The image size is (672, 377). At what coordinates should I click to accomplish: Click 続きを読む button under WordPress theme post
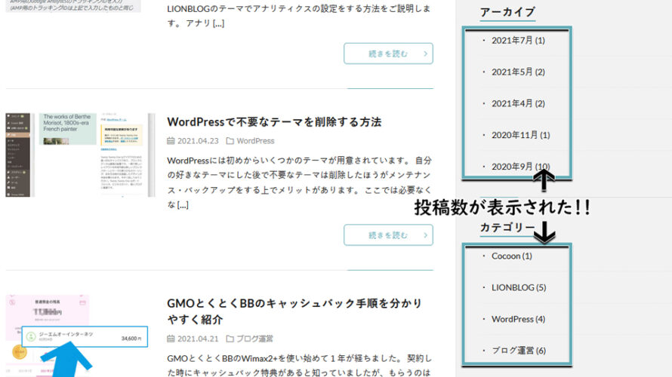388,235
